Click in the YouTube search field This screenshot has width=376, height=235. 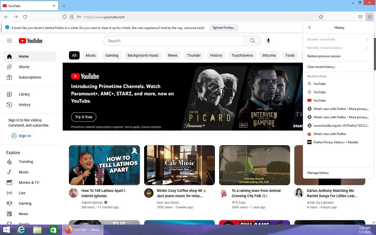(x=174, y=41)
